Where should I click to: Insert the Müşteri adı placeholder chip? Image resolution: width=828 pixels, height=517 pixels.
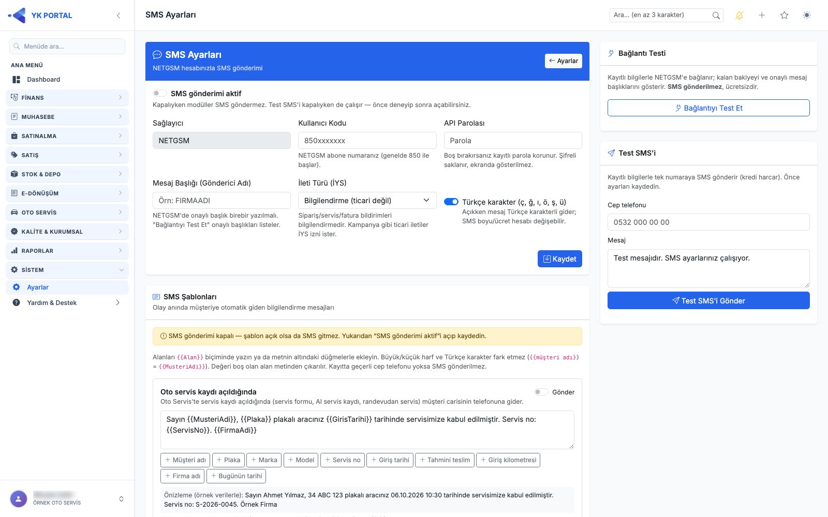(185, 460)
